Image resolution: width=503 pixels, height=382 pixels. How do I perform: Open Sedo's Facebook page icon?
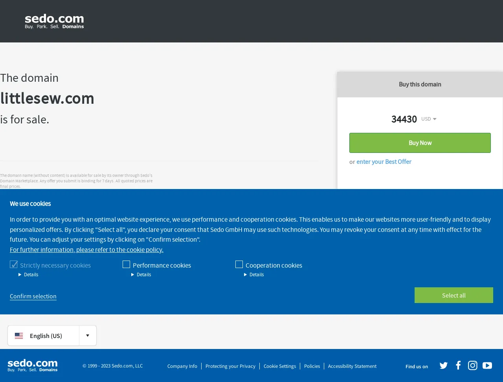coord(458,365)
